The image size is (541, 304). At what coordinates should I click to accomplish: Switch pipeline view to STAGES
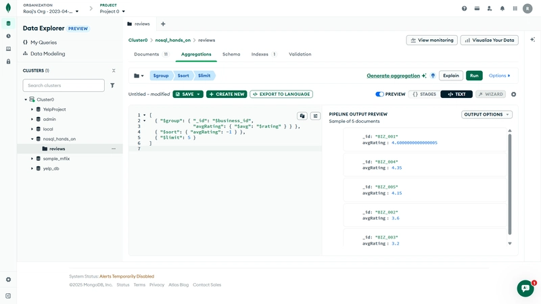pyautogui.click(x=425, y=94)
